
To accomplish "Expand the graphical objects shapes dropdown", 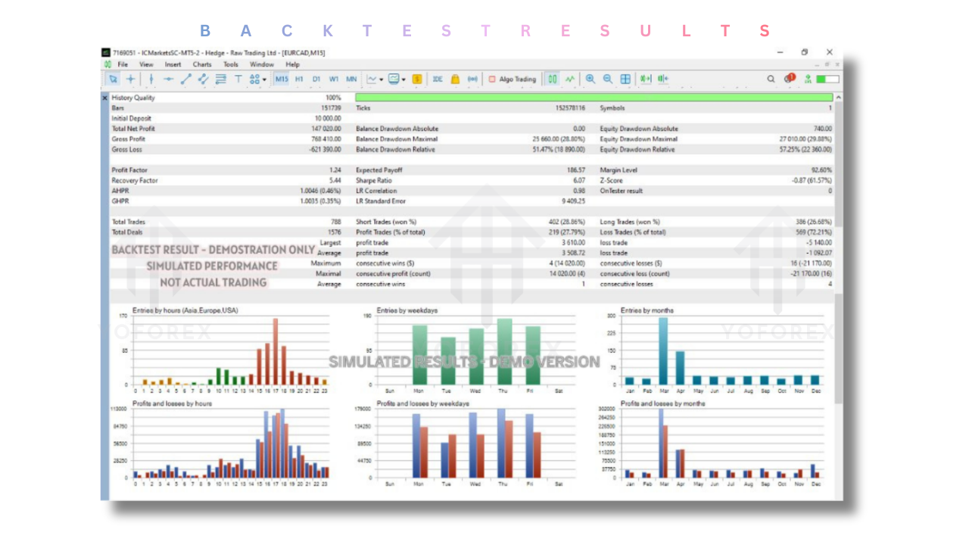I will pos(264,79).
